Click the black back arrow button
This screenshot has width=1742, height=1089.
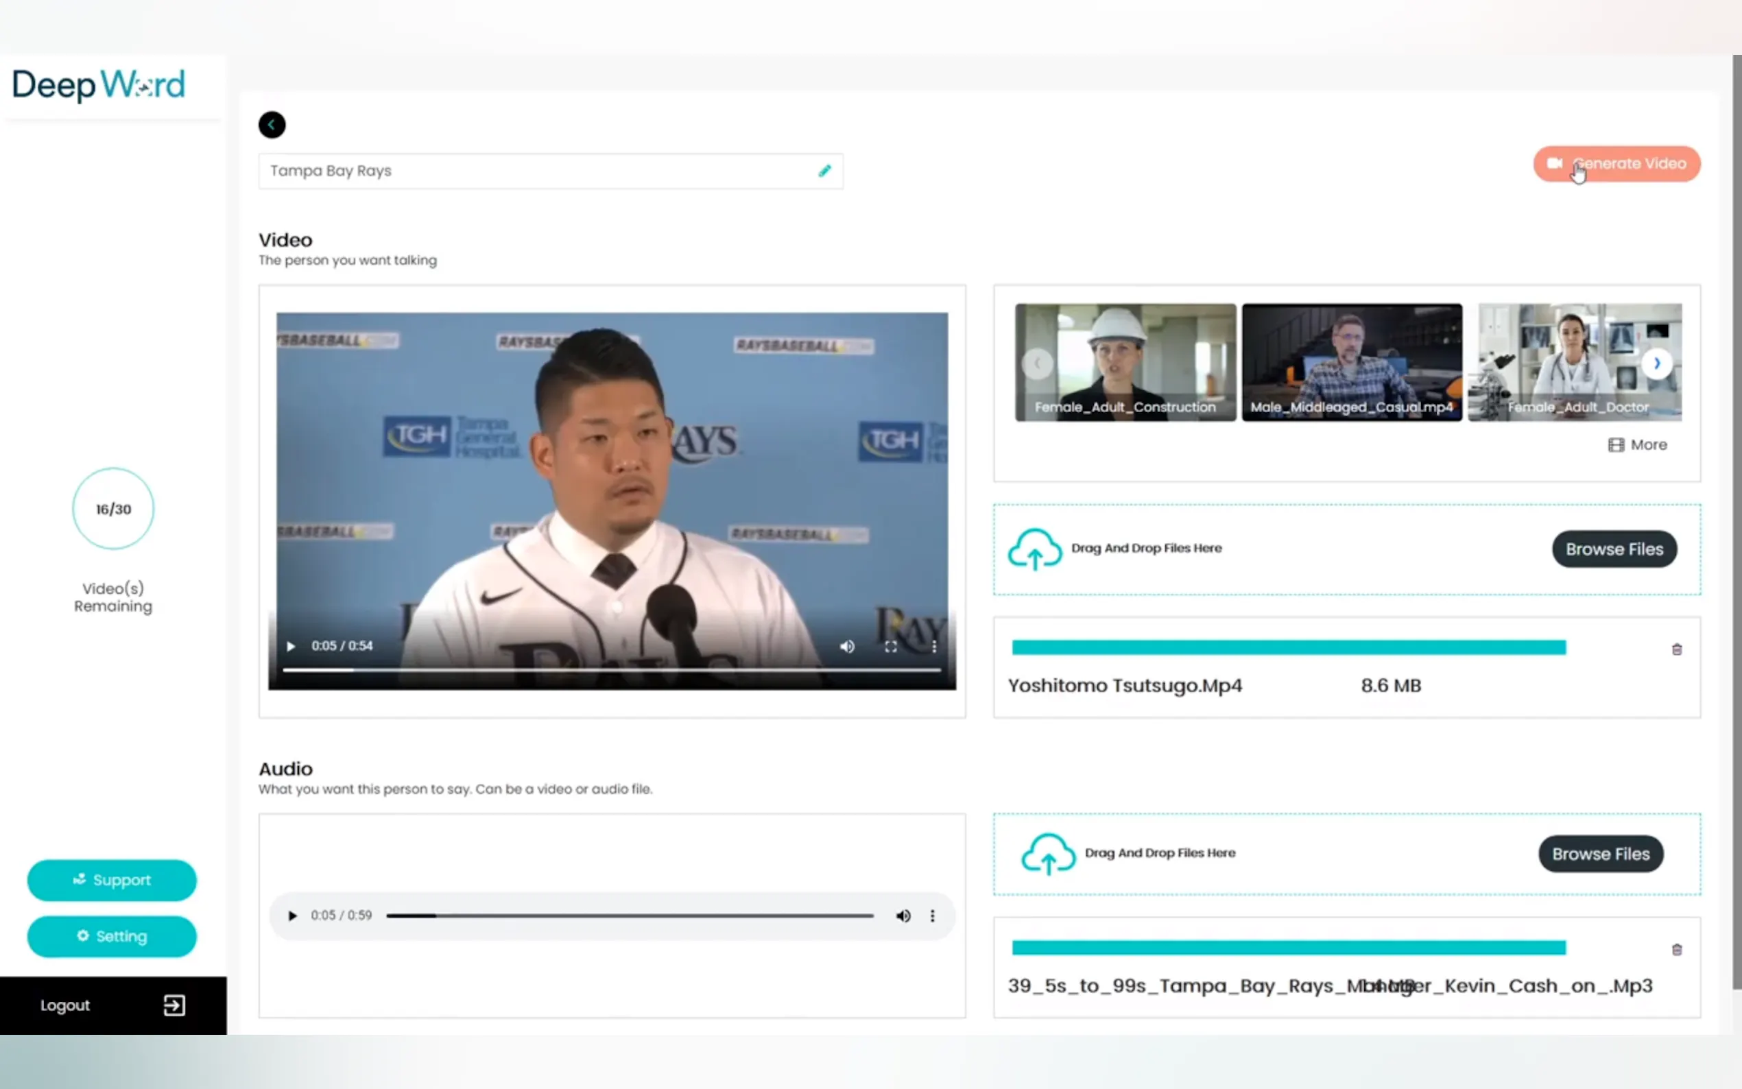click(272, 125)
